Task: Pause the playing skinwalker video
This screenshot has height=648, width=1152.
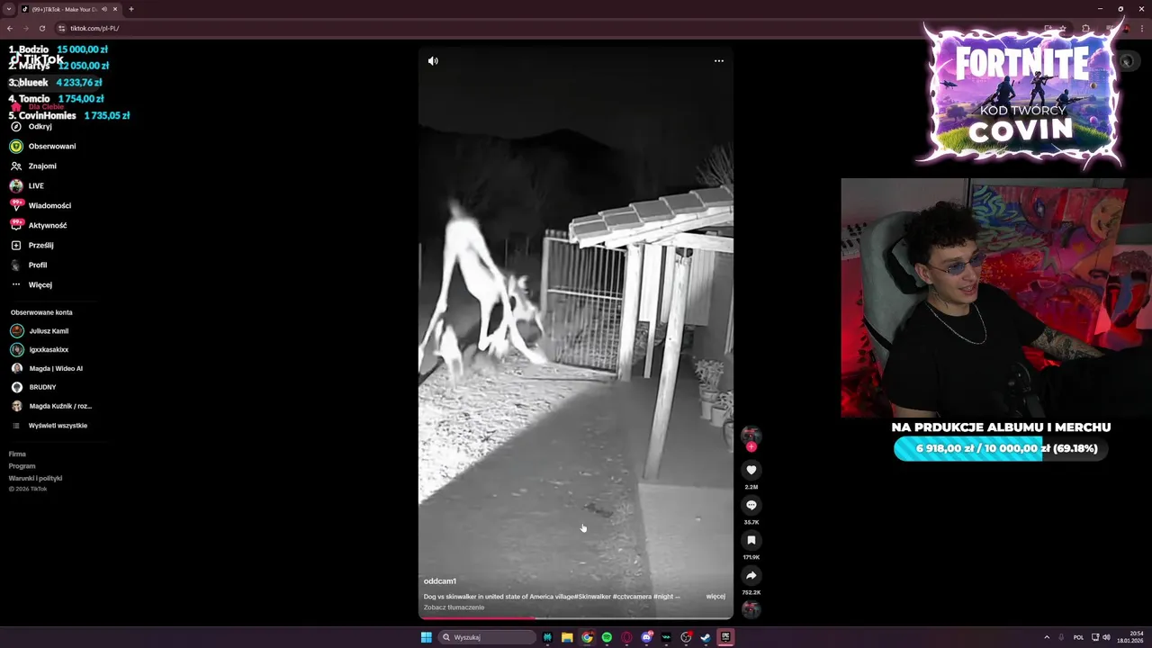Action: tap(576, 333)
